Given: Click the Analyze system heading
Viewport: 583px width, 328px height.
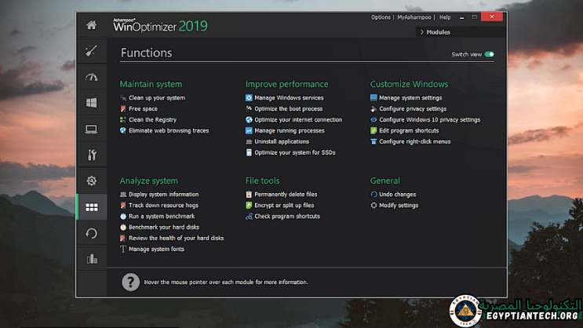Looking at the screenshot, I should [x=149, y=181].
